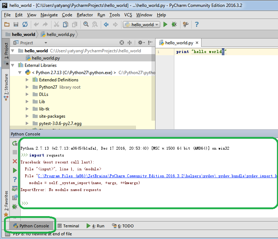The image size is (278, 239).
Task: Expand the Python27 library root folder
Action: tap(27, 87)
